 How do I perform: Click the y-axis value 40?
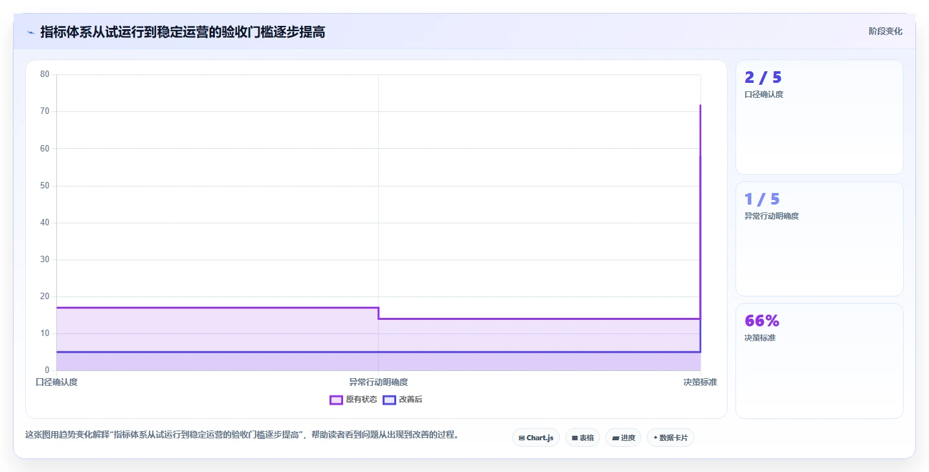(x=45, y=223)
